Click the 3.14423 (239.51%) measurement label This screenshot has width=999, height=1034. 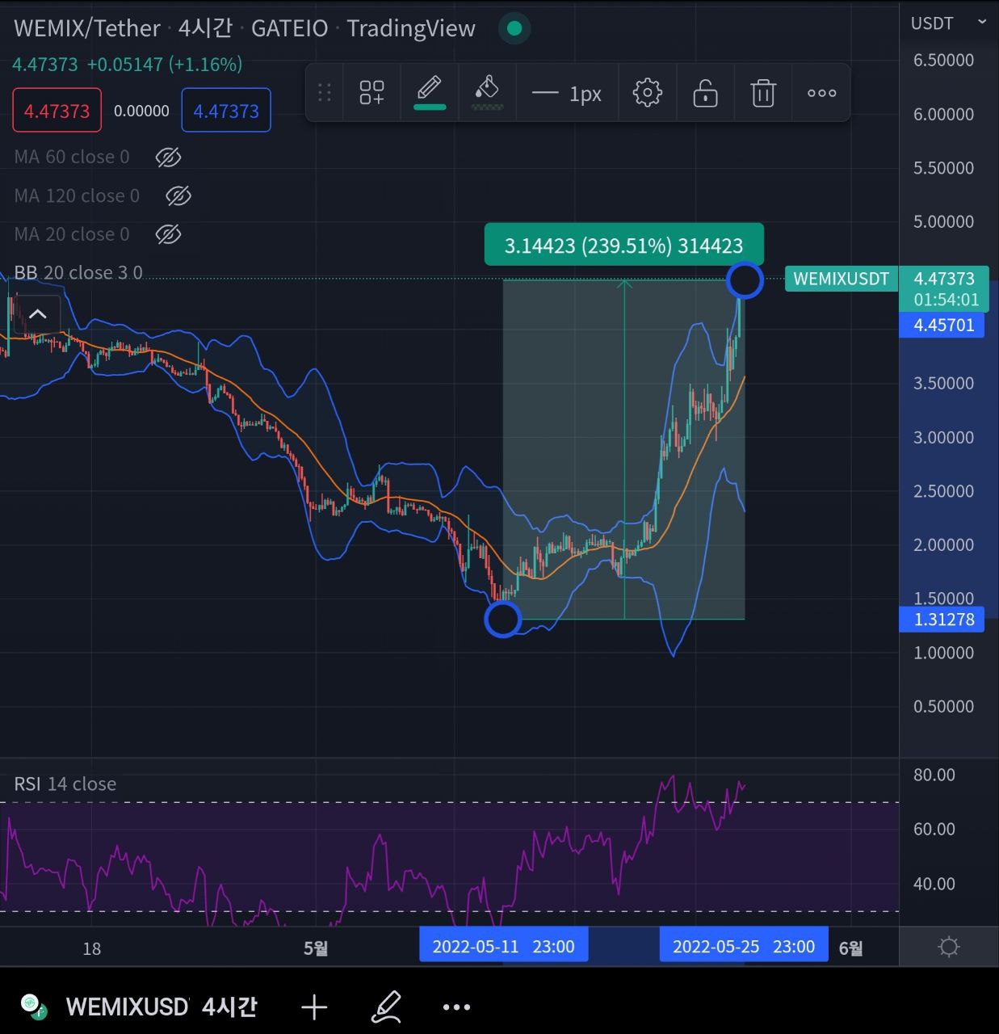(x=623, y=245)
